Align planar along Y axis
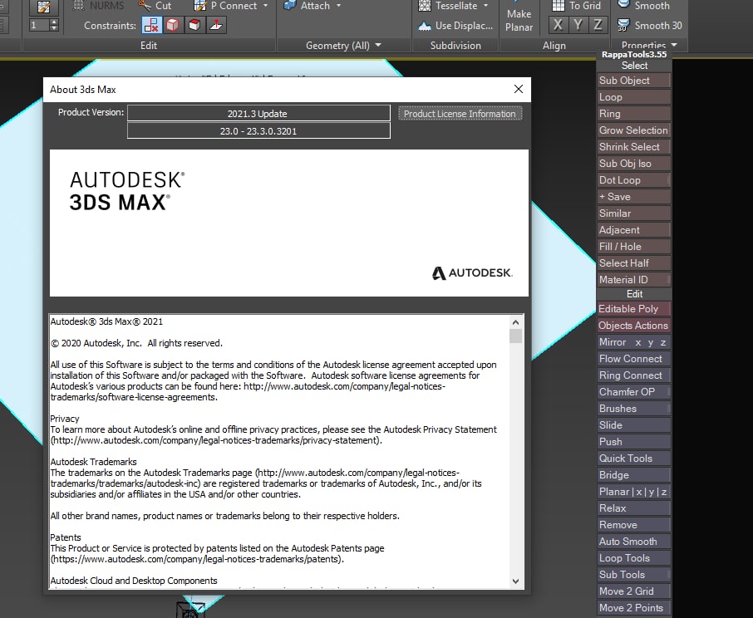The image size is (753, 618). [x=578, y=25]
